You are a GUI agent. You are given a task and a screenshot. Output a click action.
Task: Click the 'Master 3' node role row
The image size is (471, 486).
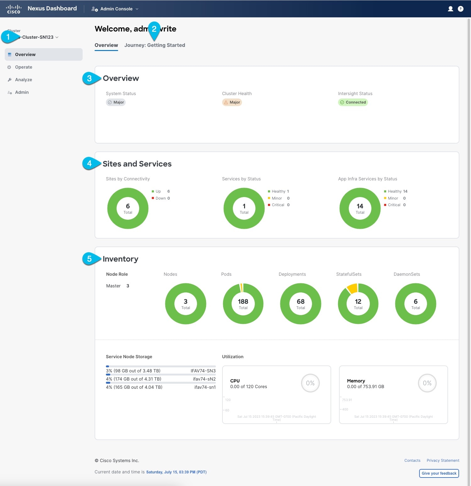pyautogui.click(x=118, y=286)
